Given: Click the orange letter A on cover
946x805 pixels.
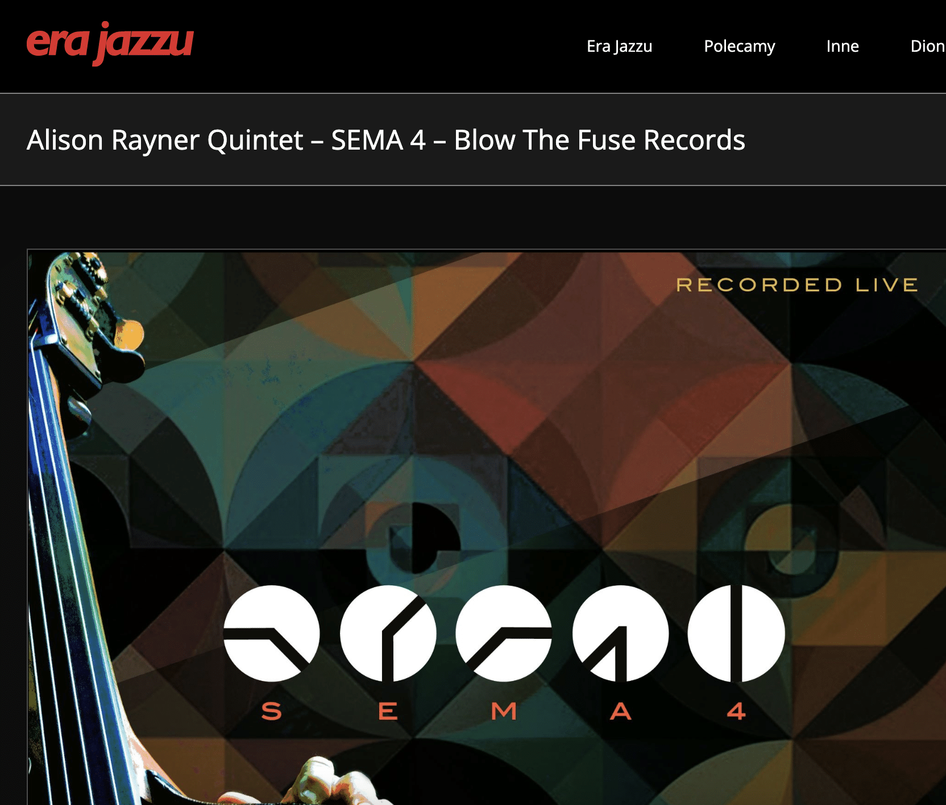Looking at the screenshot, I should tap(621, 711).
